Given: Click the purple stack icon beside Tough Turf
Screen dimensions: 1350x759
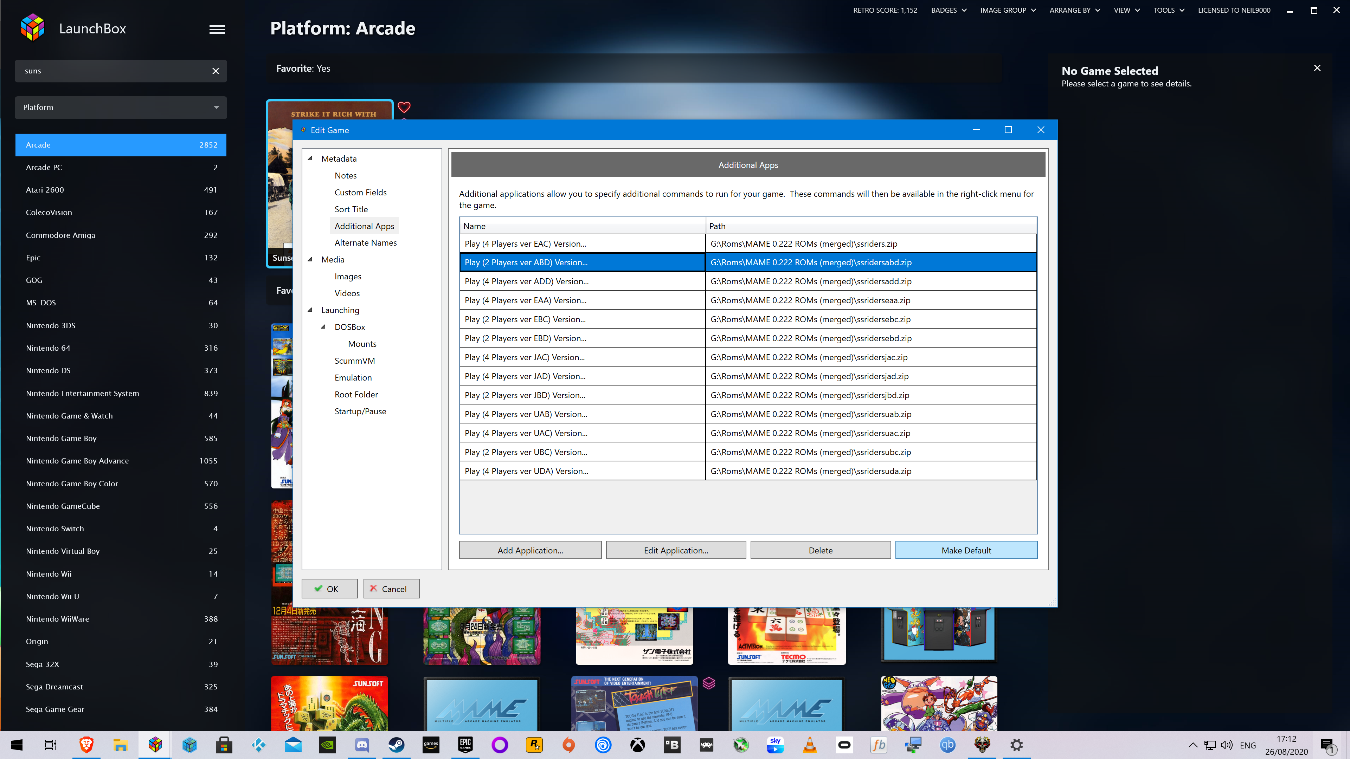Looking at the screenshot, I should pyautogui.click(x=708, y=683).
